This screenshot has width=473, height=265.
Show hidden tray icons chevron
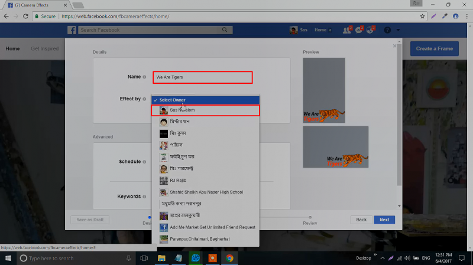pos(383,259)
